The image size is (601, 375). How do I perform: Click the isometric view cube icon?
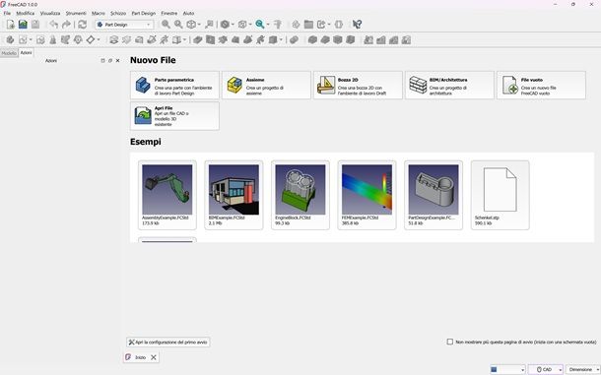click(191, 25)
